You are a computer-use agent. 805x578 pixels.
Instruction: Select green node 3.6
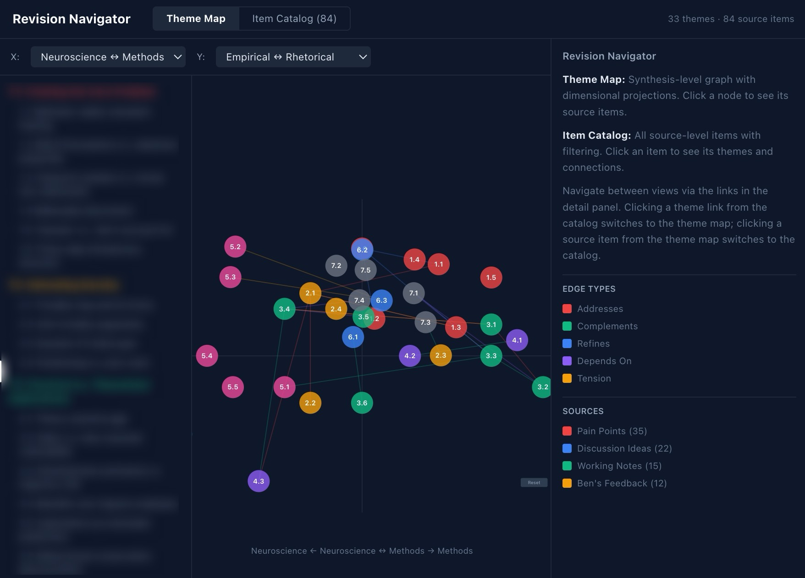point(362,403)
